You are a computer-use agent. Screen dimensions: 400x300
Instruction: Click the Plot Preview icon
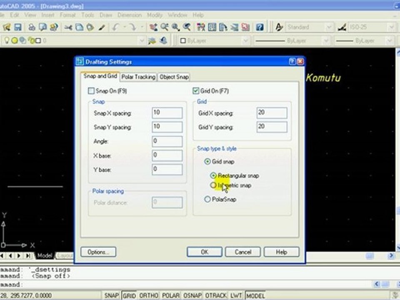click(x=42, y=27)
